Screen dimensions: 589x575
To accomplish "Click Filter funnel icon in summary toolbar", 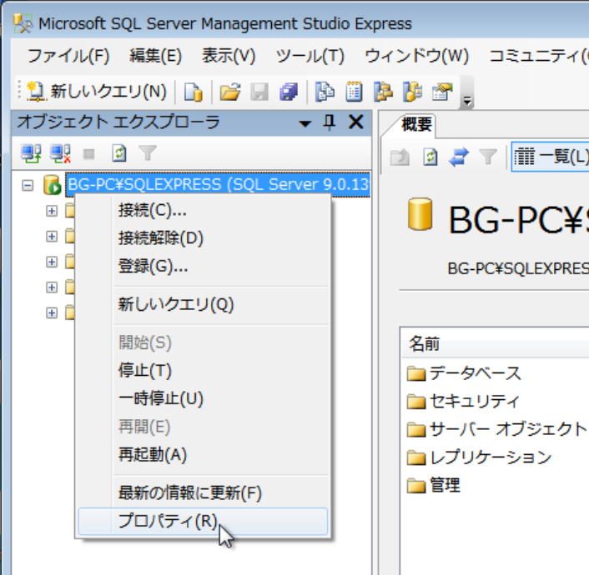I will (x=488, y=156).
